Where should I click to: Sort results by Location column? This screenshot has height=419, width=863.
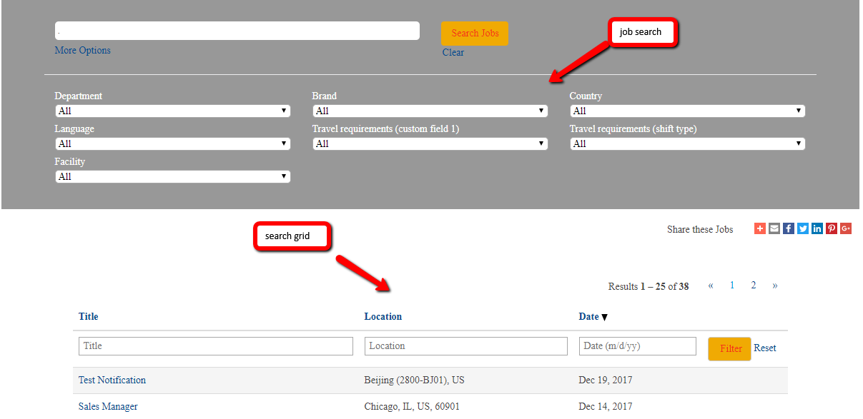point(383,316)
